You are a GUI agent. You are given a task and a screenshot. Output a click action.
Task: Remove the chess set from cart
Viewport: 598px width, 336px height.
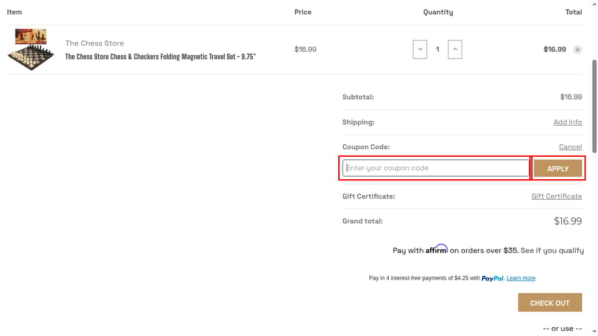tap(577, 50)
